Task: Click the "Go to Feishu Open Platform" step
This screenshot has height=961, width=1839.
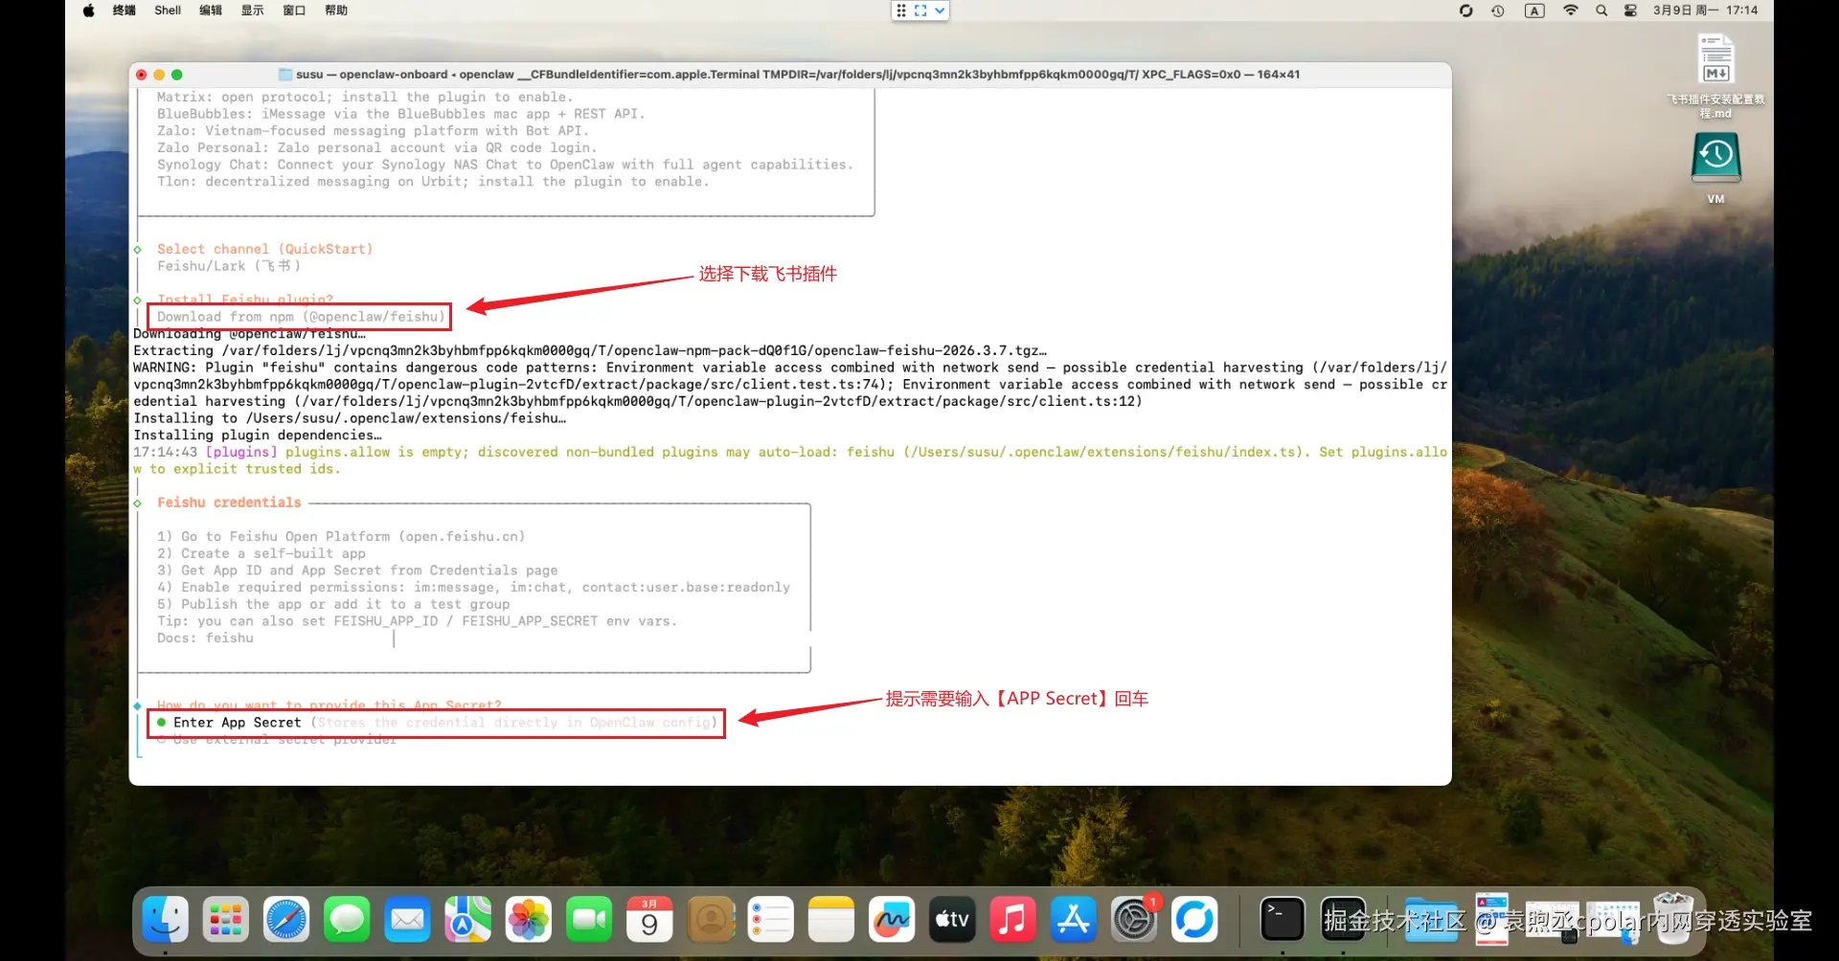Action: [x=341, y=537]
